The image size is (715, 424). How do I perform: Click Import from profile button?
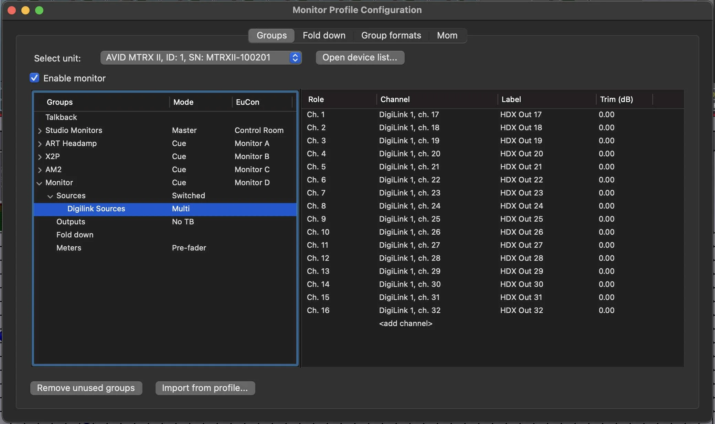(x=205, y=388)
